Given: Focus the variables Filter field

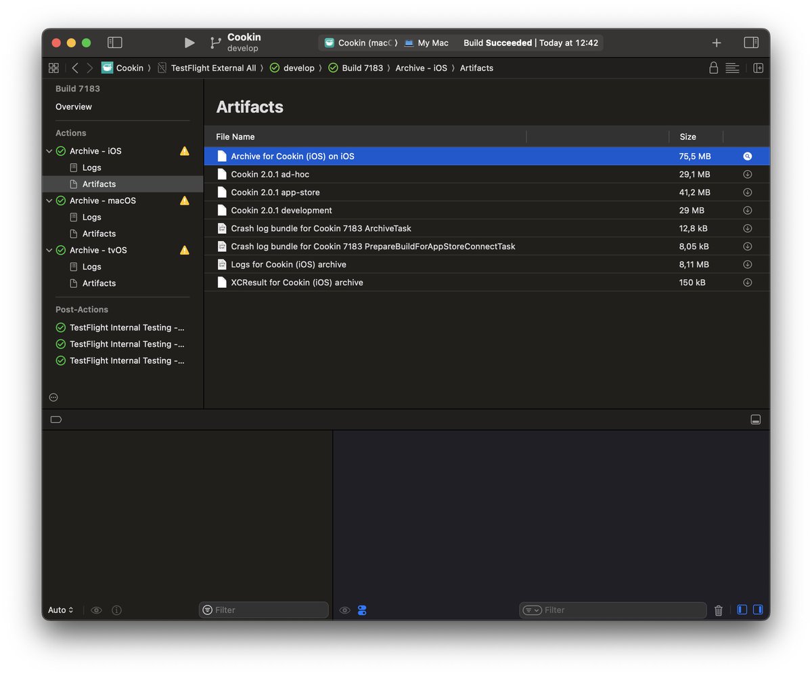Looking at the screenshot, I should [264, 610].
